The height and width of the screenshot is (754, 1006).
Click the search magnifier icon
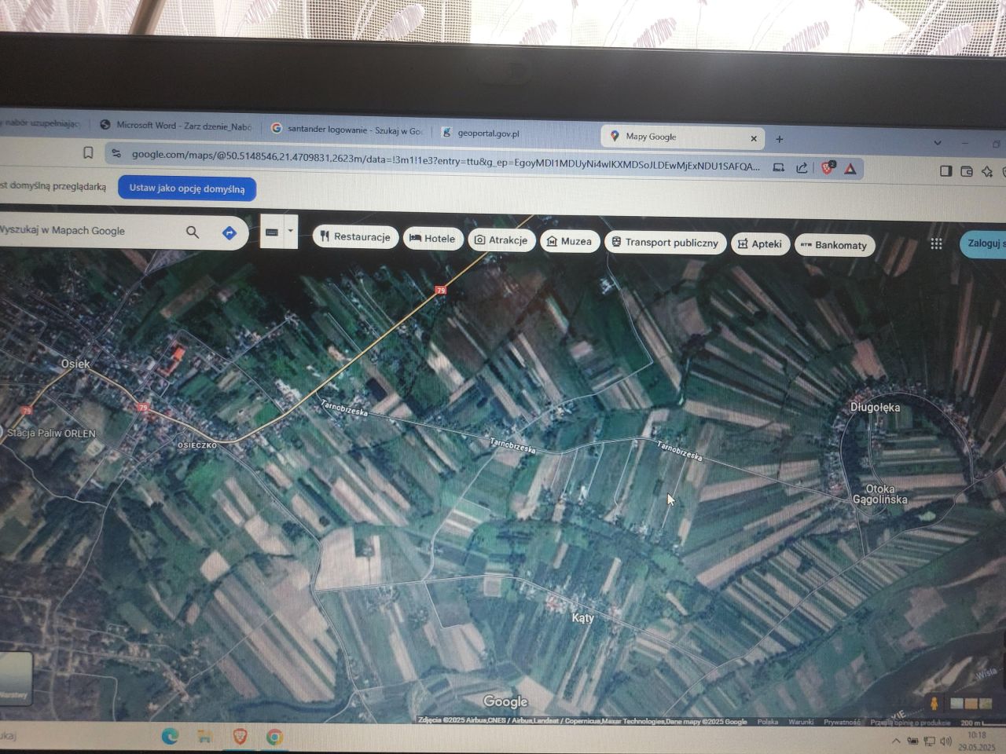click(193, 232)
